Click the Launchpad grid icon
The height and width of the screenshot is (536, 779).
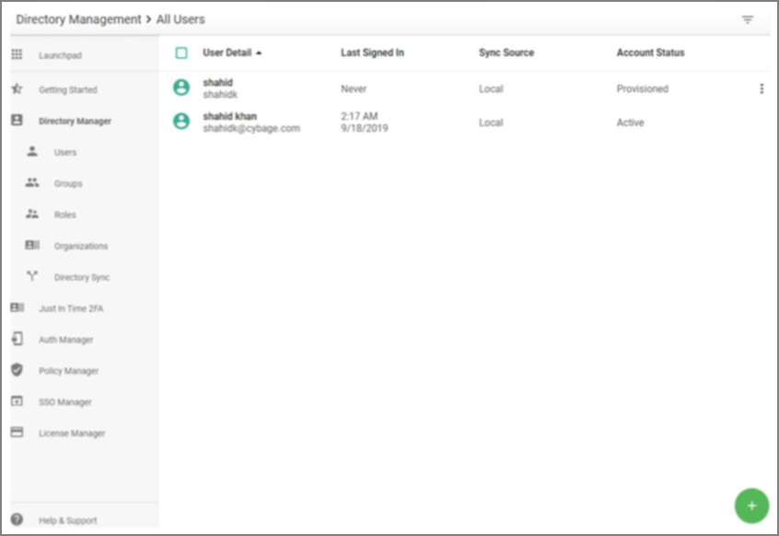17,54
